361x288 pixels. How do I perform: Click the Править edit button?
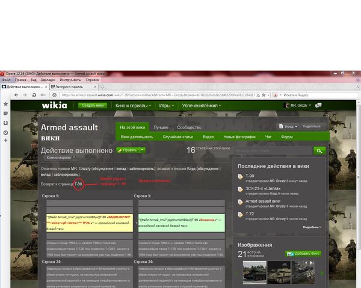pos(128,150)
